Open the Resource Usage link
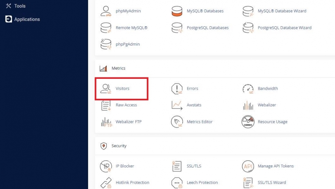335x189 pixels. pos(272,122)
